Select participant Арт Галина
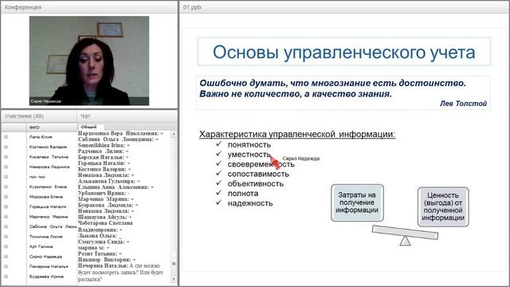 pyautogui.click(x=41, y=246)
